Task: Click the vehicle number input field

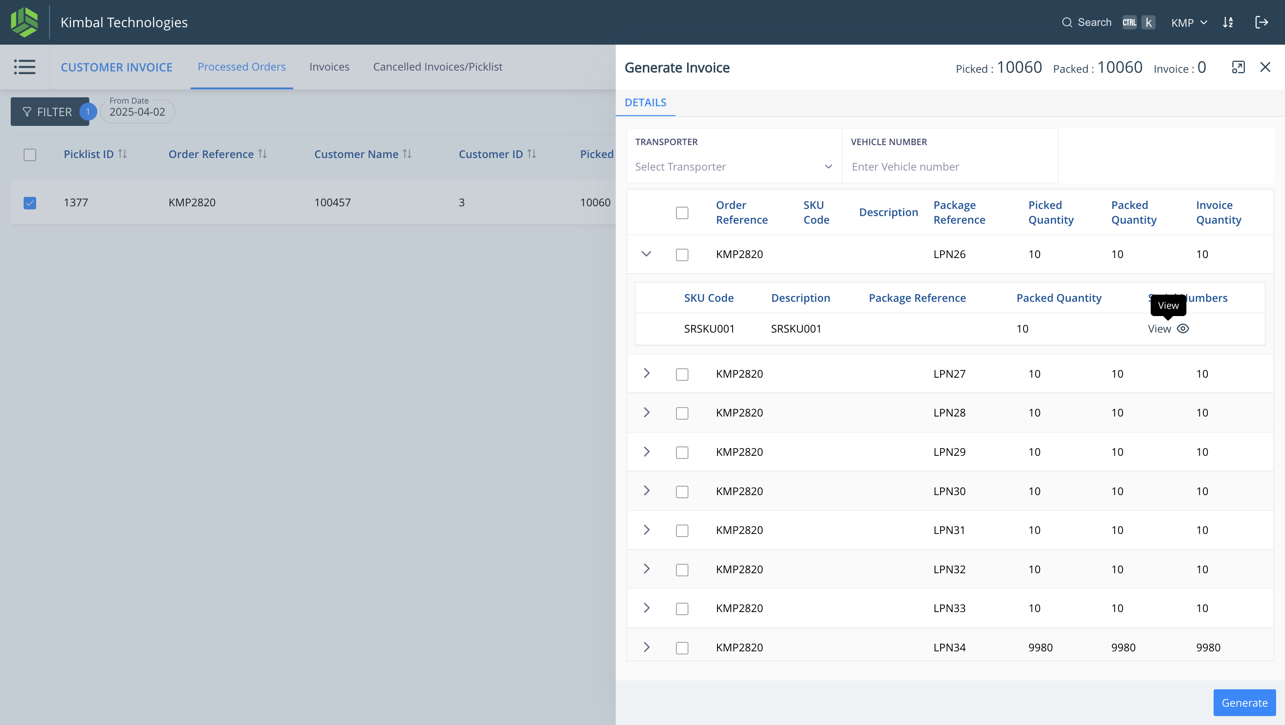Action: pos(950,167)
